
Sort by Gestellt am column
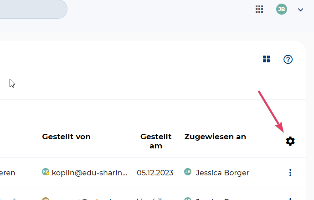coord(156,141)
